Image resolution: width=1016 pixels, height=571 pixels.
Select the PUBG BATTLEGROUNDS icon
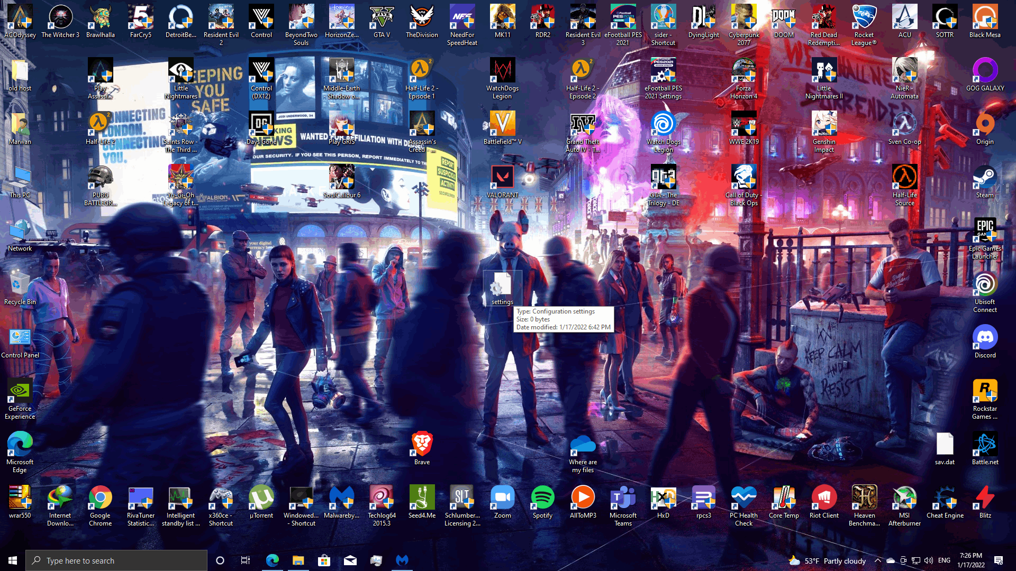[x=101, y=186]
